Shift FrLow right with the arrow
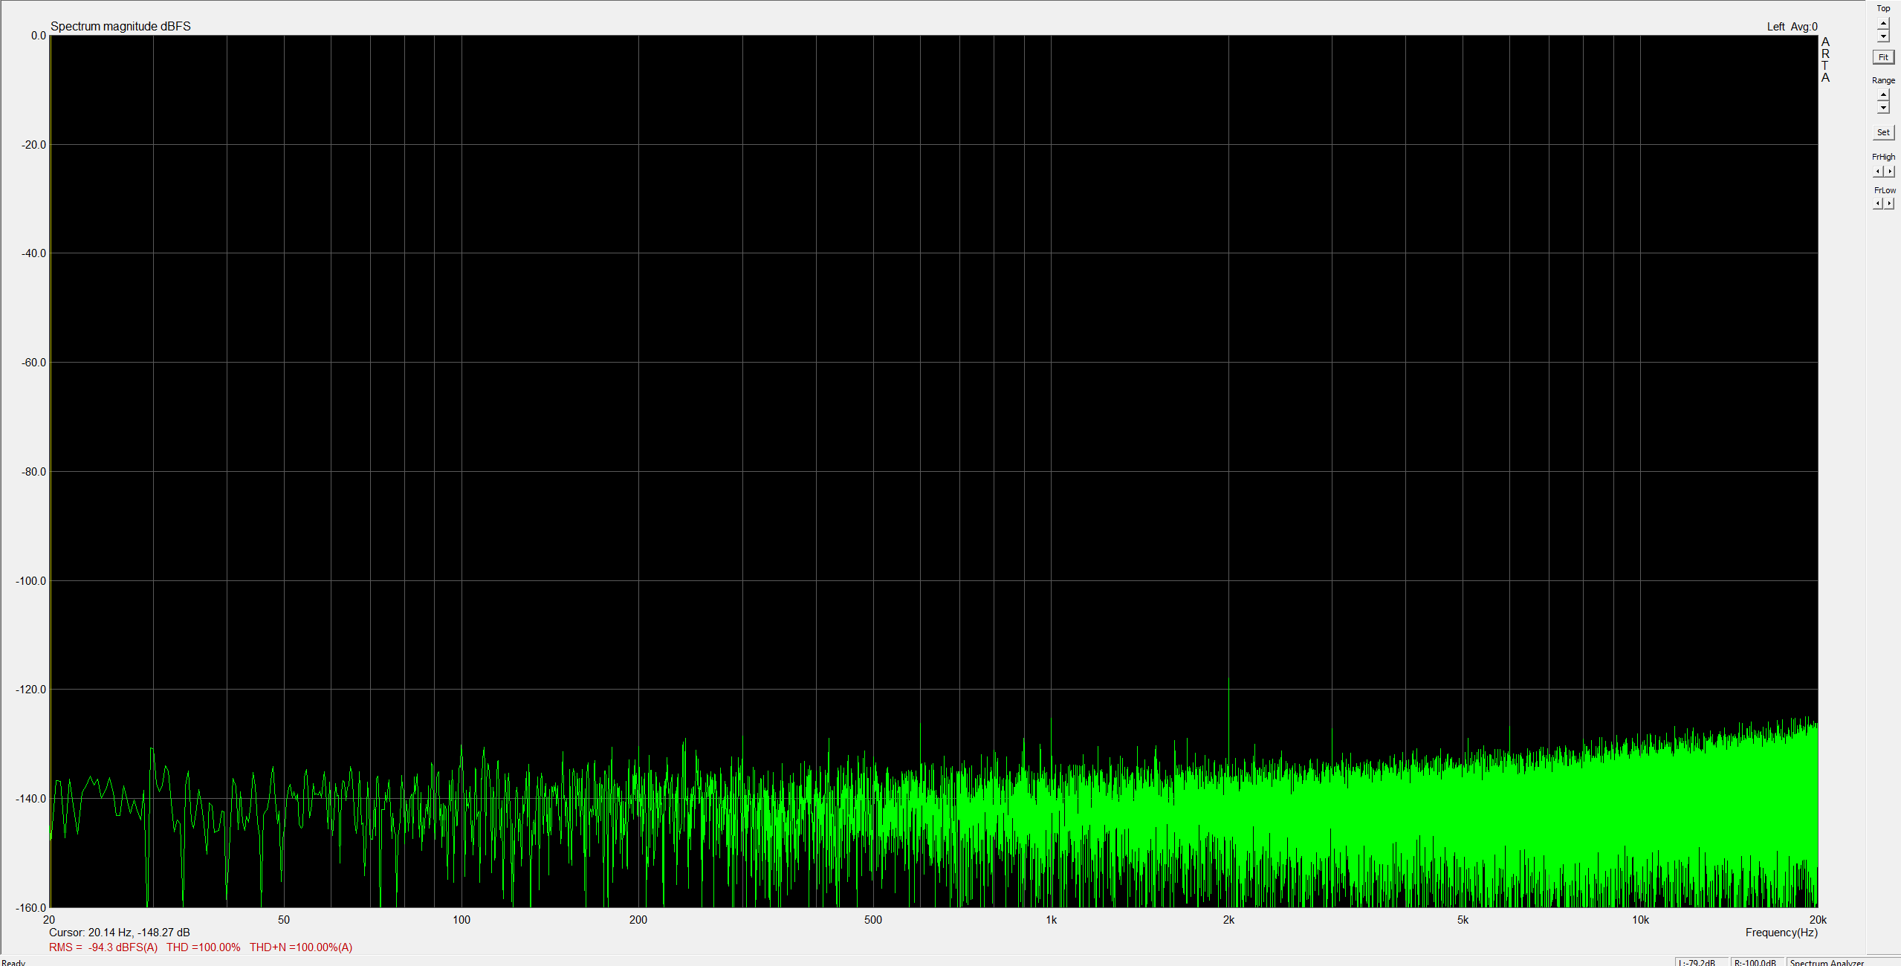 [1889, 204]
